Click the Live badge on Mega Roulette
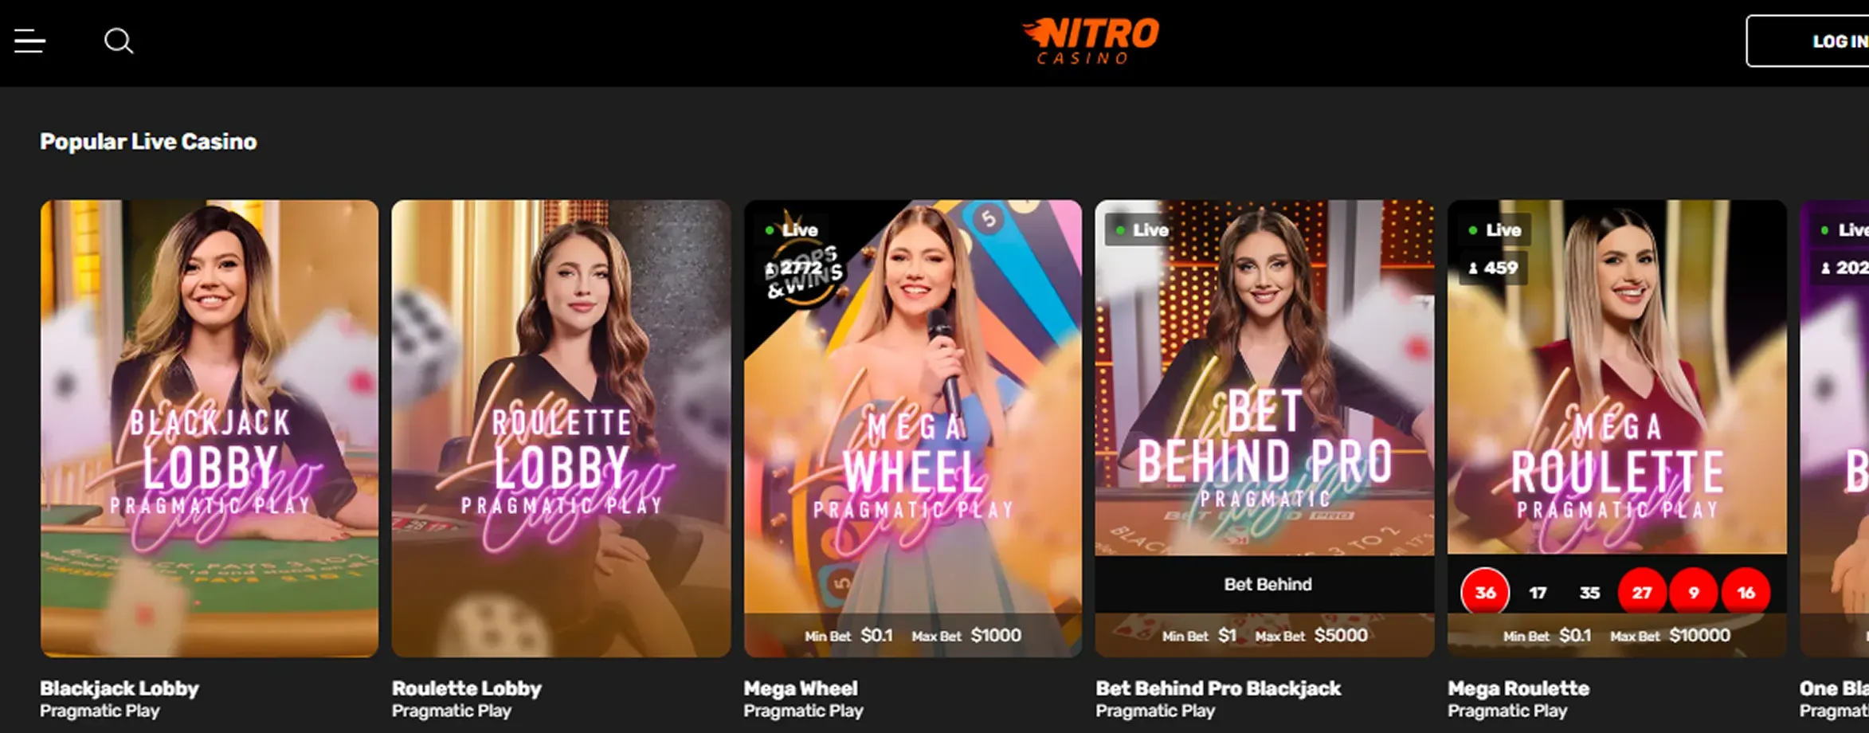Viewport: 1869px width, 733px height. 1495,230
